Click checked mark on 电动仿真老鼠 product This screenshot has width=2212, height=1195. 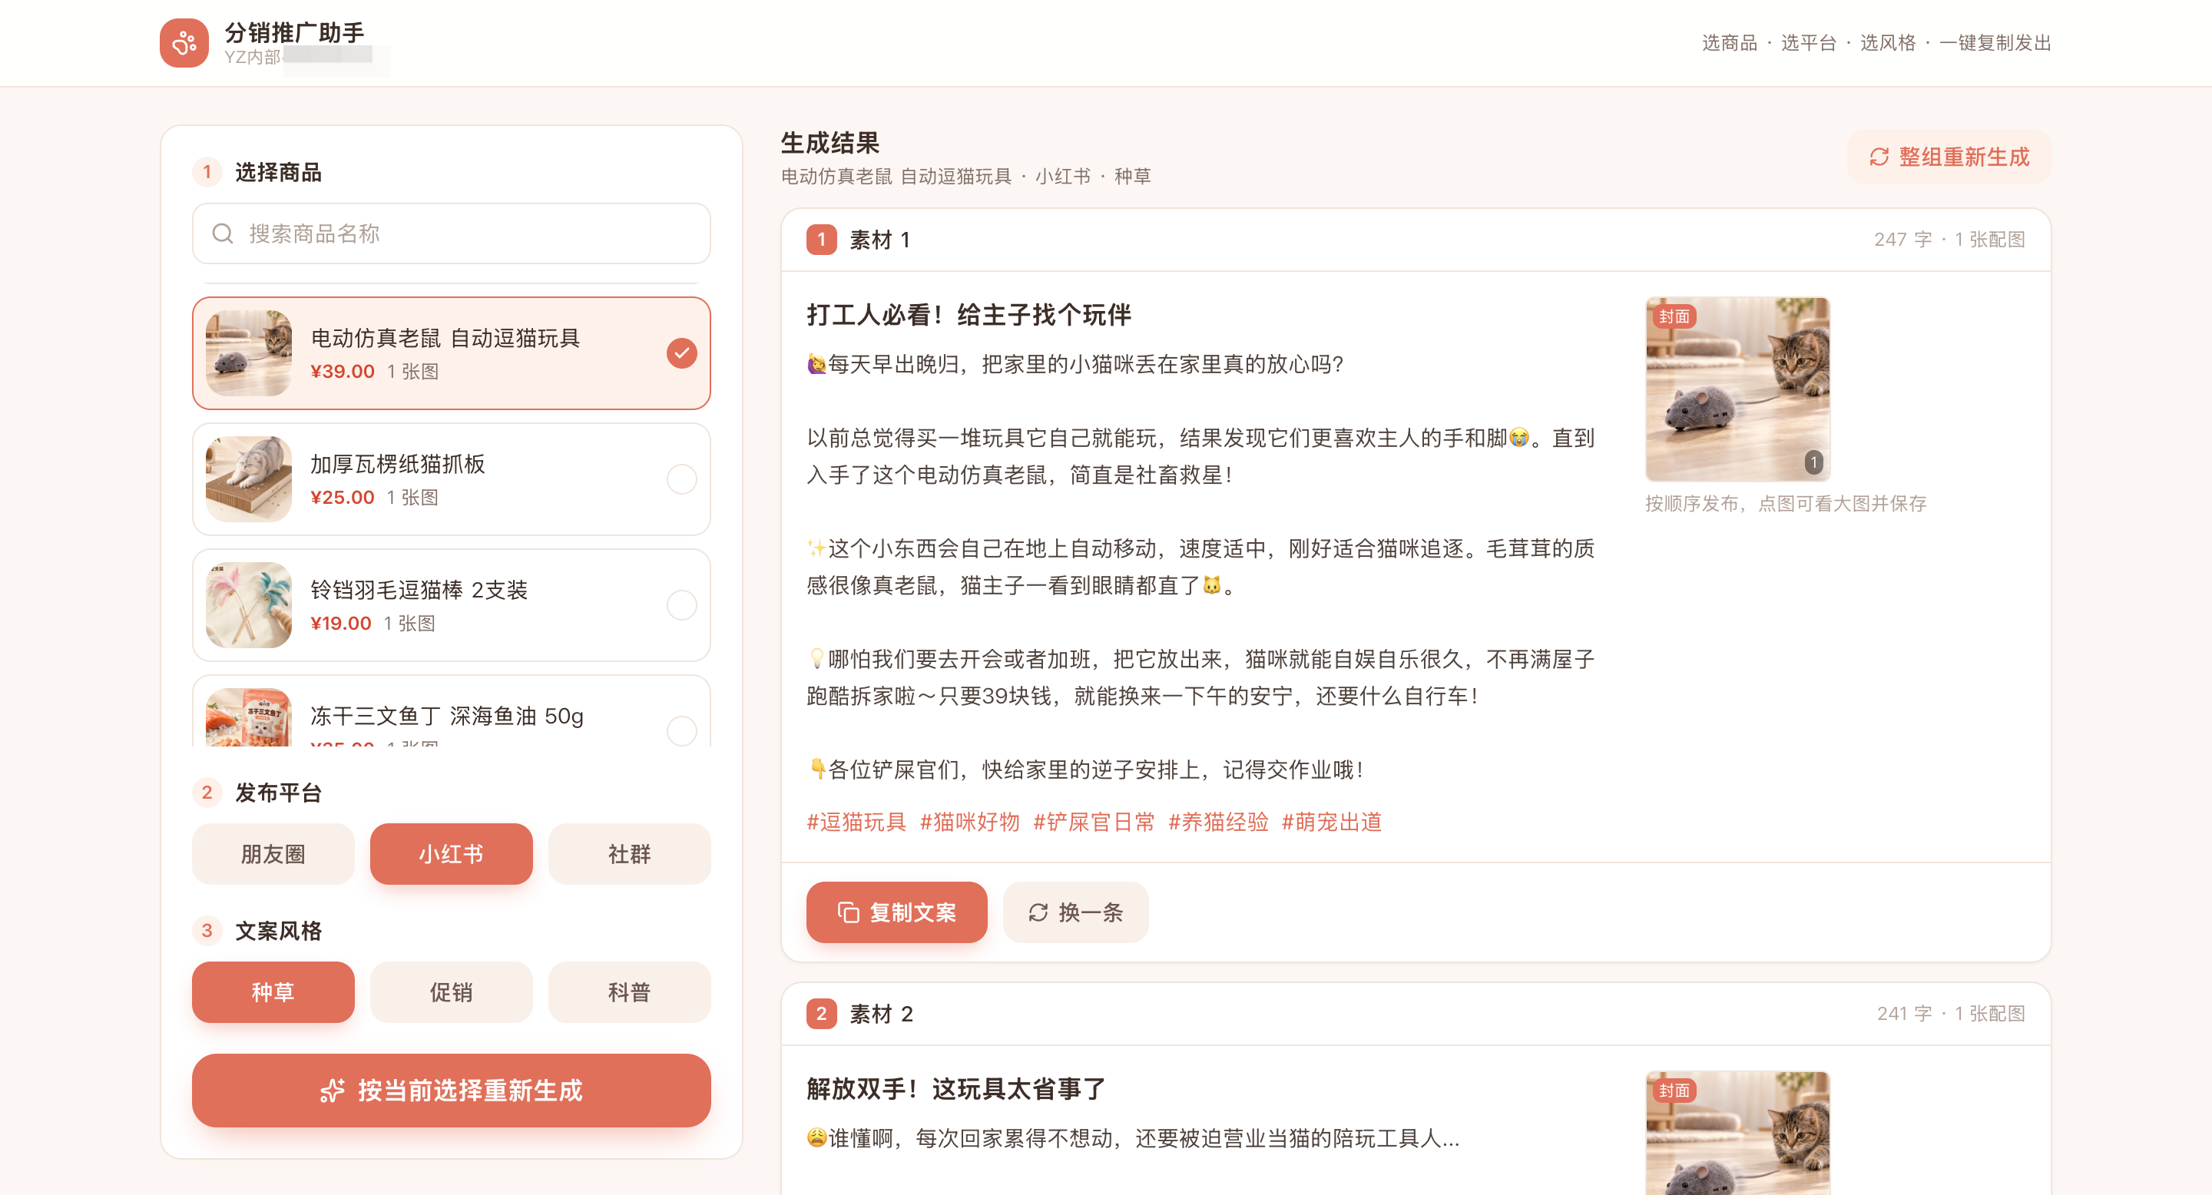(682, 353)
